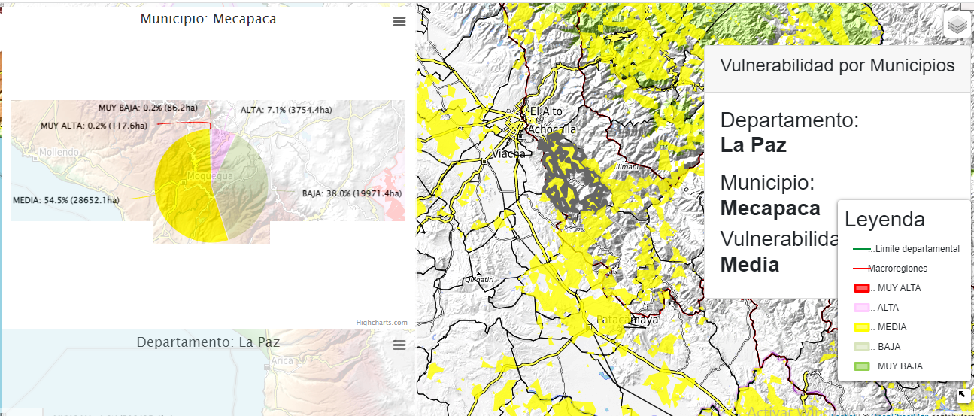
Task: Click the BAJA 38.0% data label
Action: 352,193
